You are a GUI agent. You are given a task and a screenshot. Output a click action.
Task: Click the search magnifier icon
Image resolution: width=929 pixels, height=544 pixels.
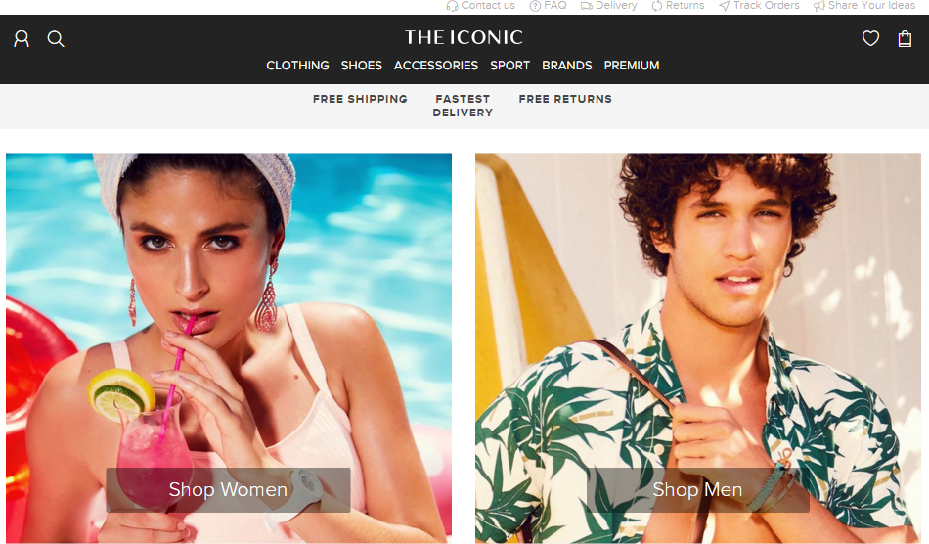[x=56, y=39]
